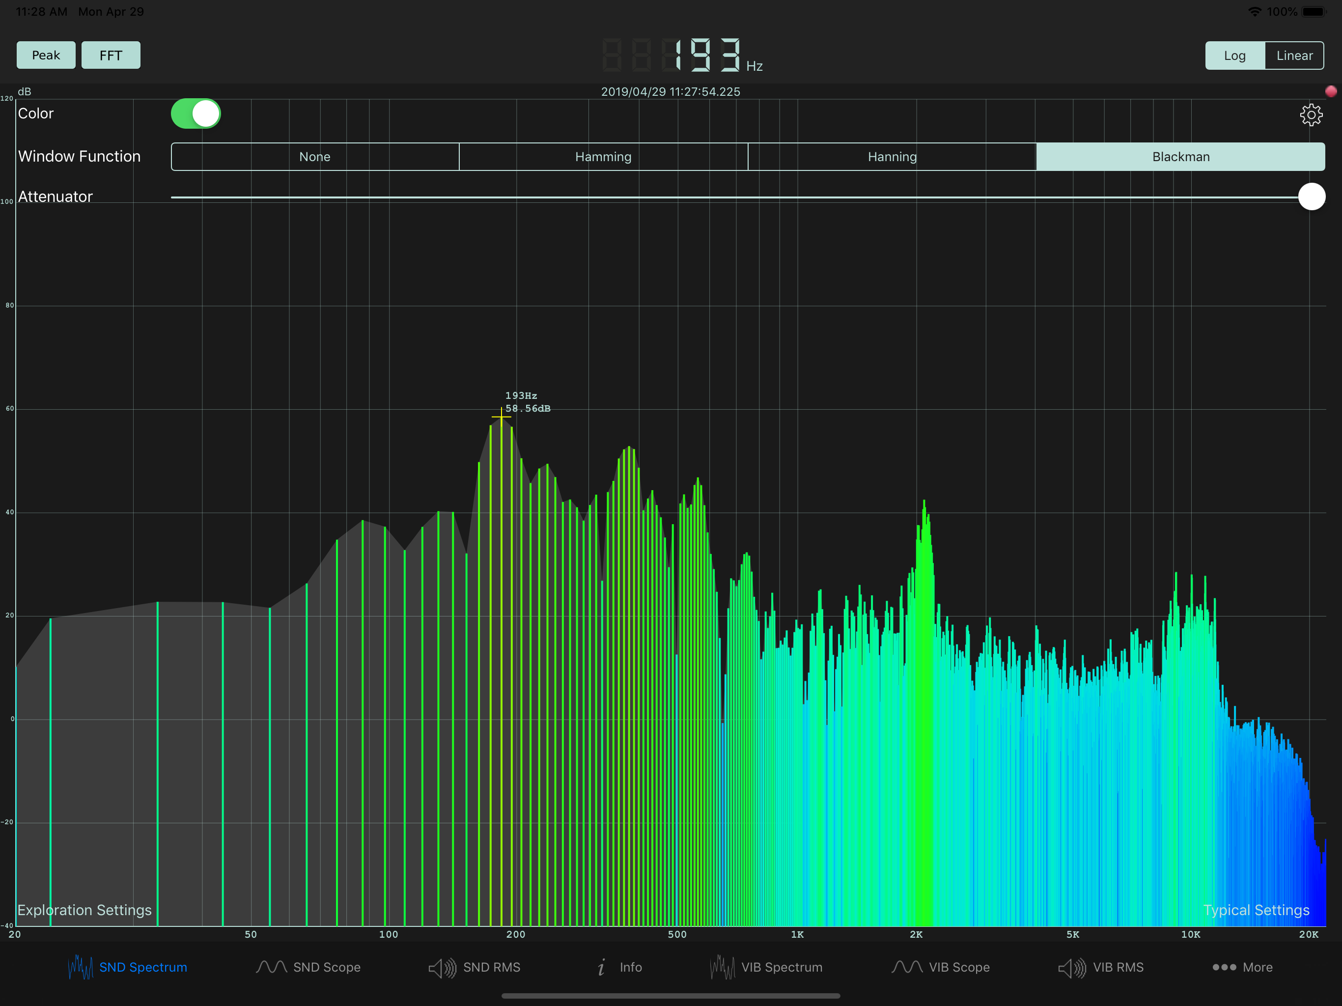Screen dimensions: 1342x1006
Task: Open the SND Spectrum tab
Action: (x=127, y=967)
